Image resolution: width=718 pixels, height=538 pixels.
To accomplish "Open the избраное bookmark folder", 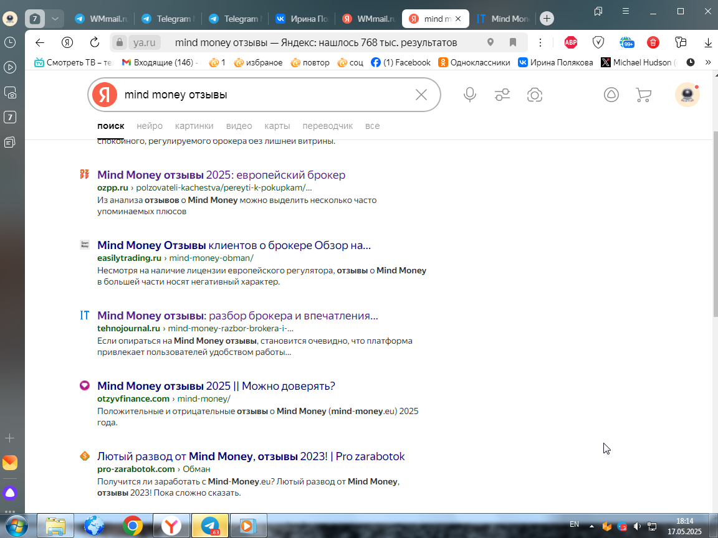I will pos(258,62).
